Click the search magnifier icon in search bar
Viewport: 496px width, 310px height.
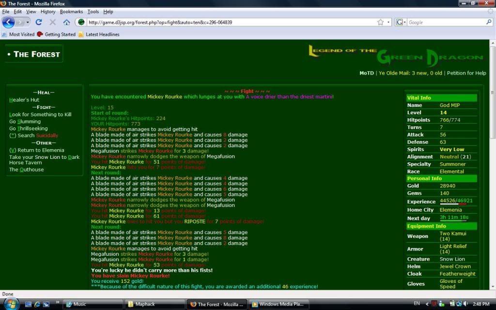[x=489, y=22]
